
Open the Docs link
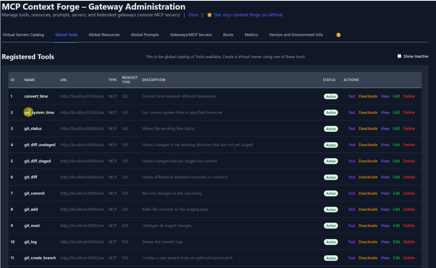coord(193,15)
